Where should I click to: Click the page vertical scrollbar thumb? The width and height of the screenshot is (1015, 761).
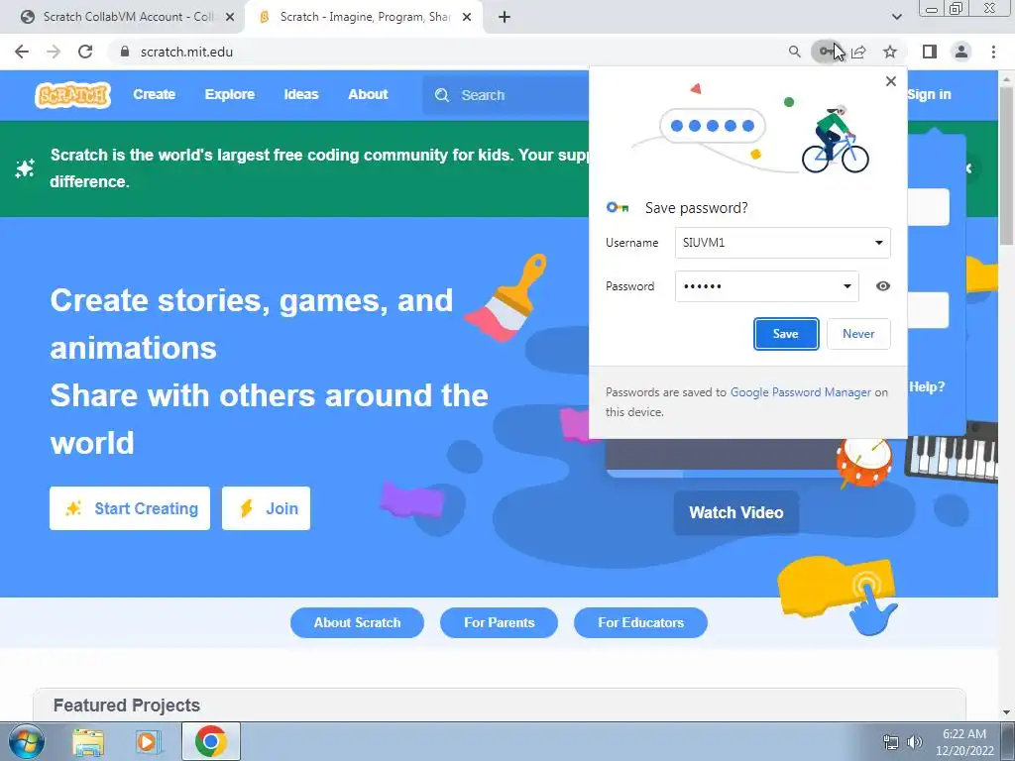point(1006,165)
